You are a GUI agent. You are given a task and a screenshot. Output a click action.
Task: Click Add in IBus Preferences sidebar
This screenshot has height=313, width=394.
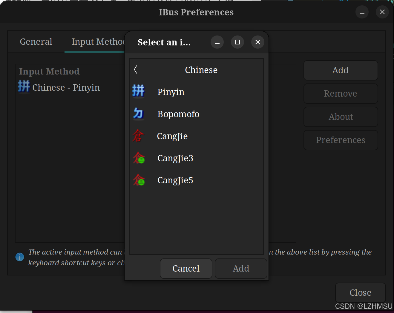point(341,70)
